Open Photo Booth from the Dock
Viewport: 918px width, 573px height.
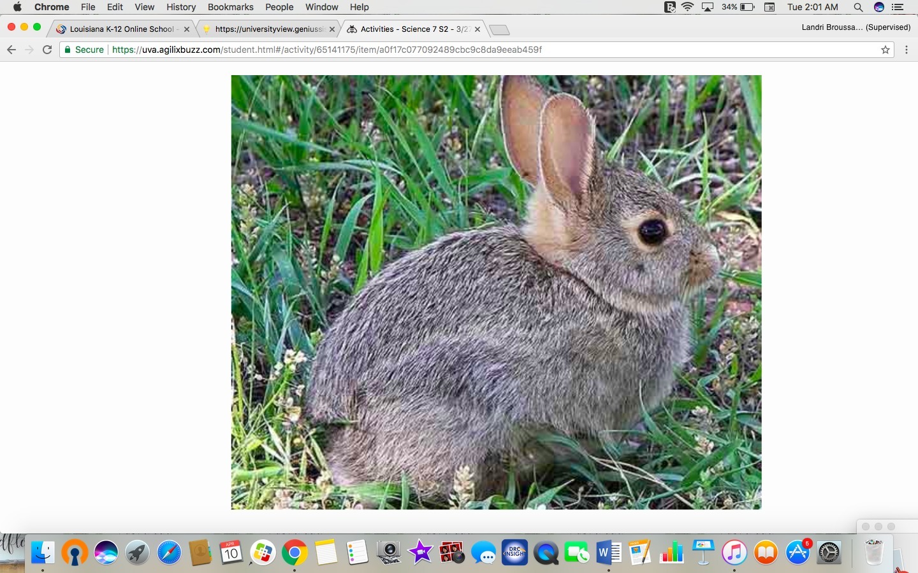pos(451,553)
